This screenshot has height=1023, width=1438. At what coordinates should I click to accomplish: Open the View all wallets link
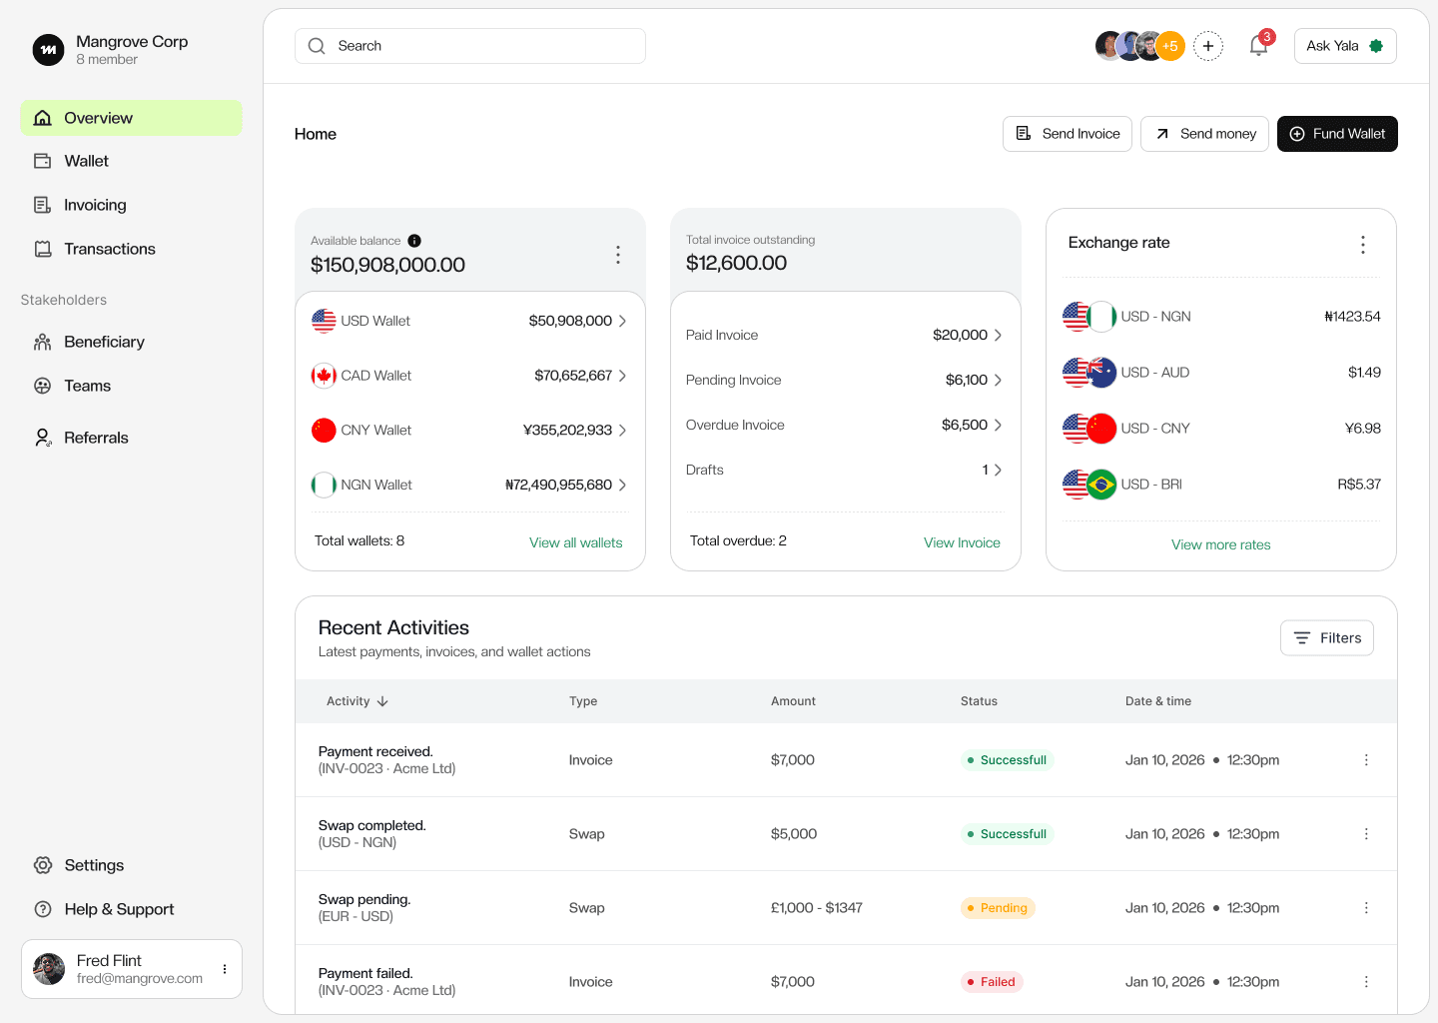coord(575,542)
